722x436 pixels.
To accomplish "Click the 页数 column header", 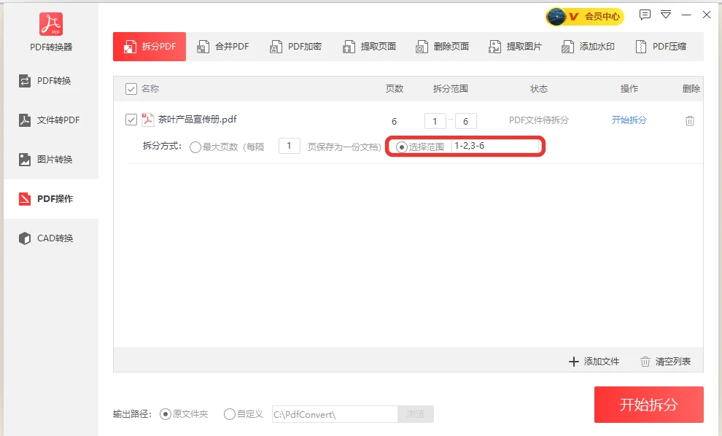I will click(x=394, y=89).
